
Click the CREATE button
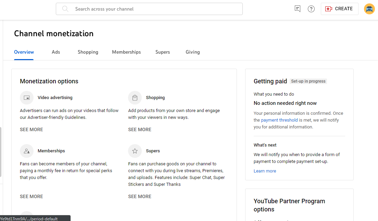339,9
